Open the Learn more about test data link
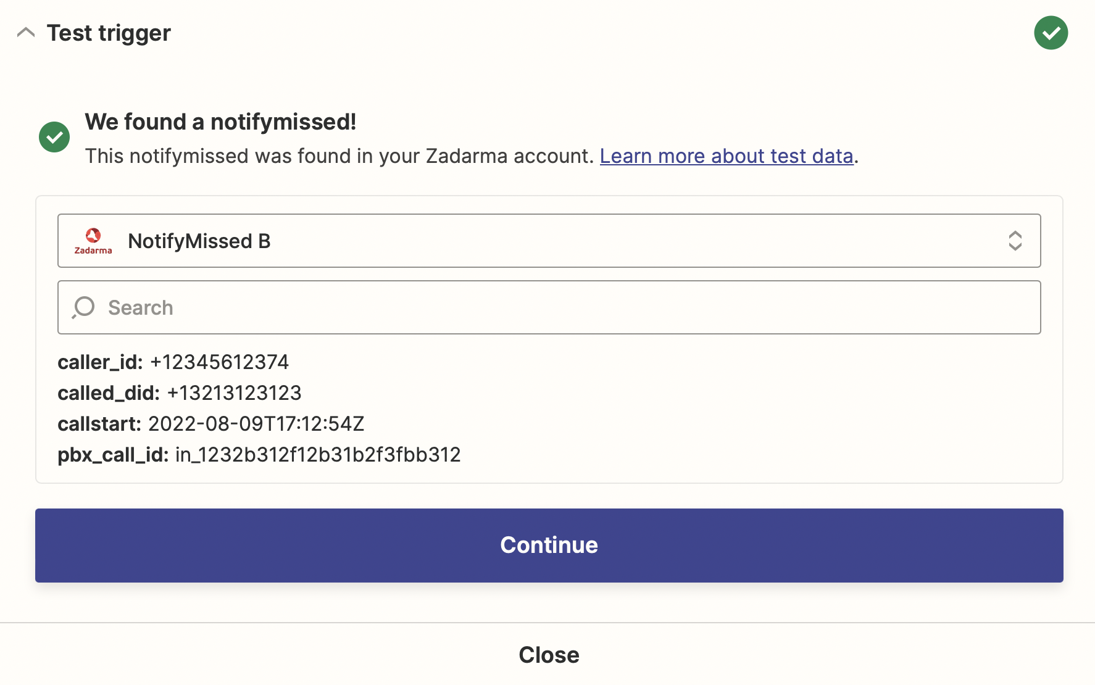1095x685 pixels. 726,156
